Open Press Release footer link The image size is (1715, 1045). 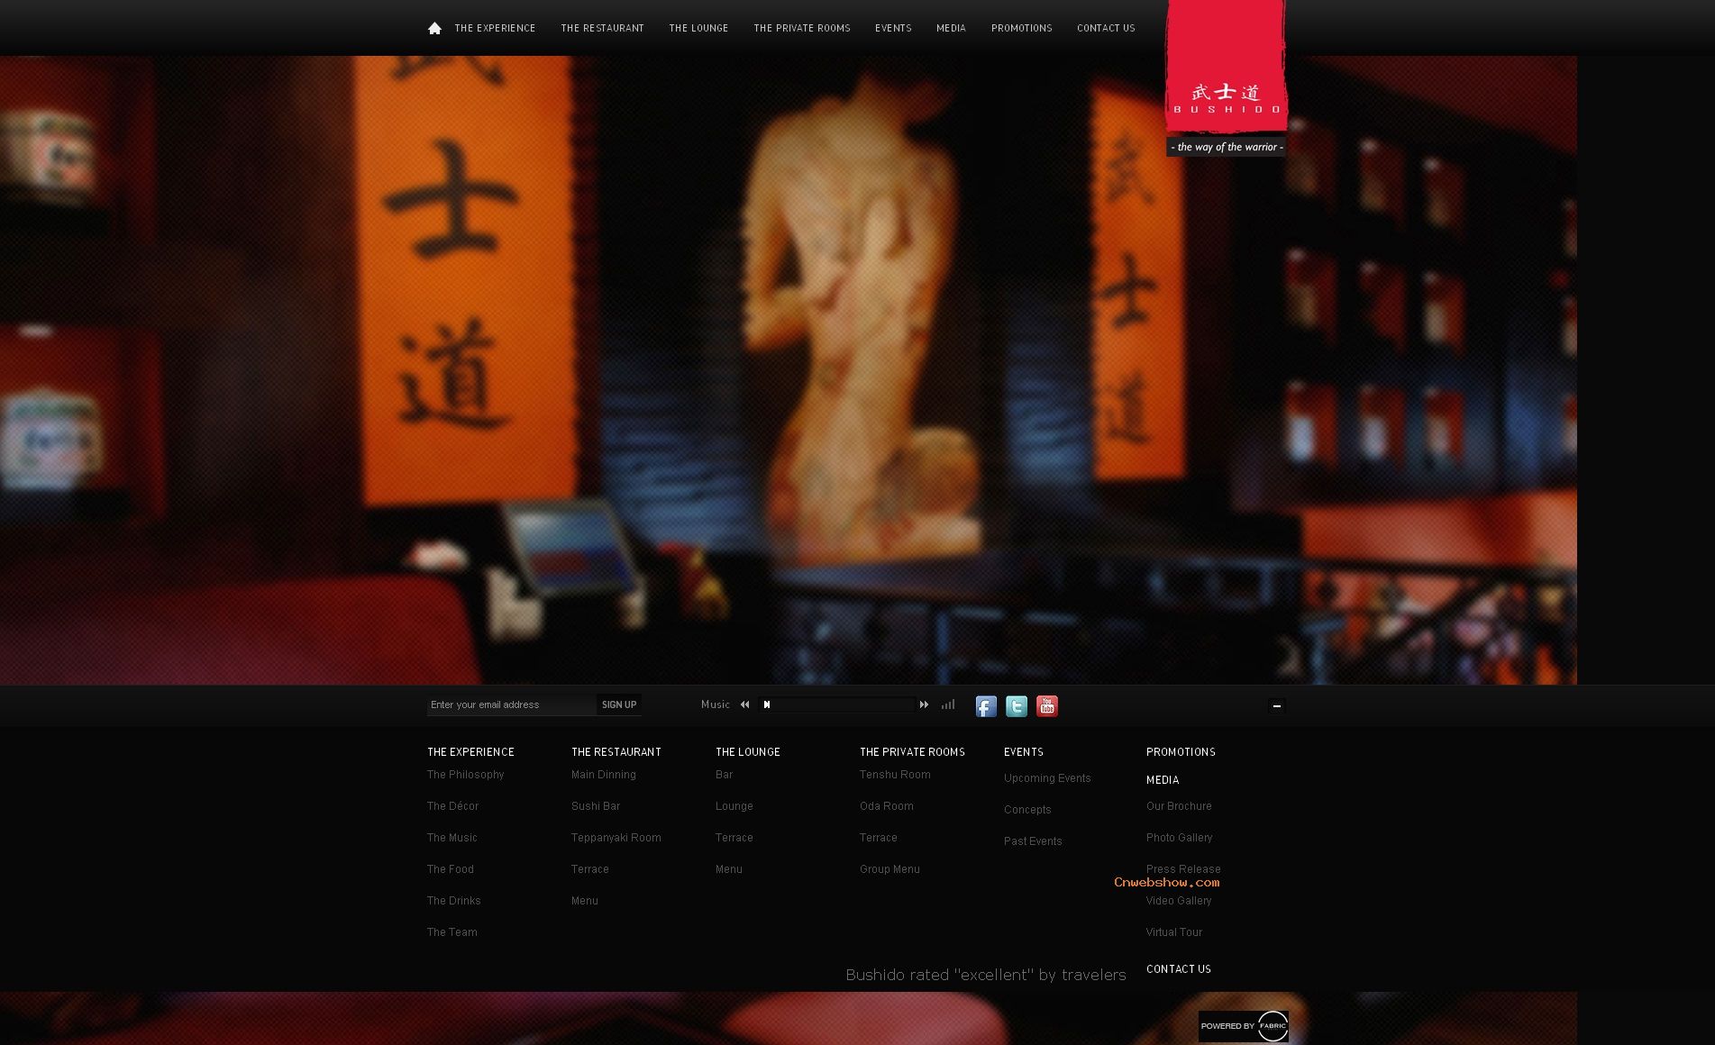pos(1183,868)
